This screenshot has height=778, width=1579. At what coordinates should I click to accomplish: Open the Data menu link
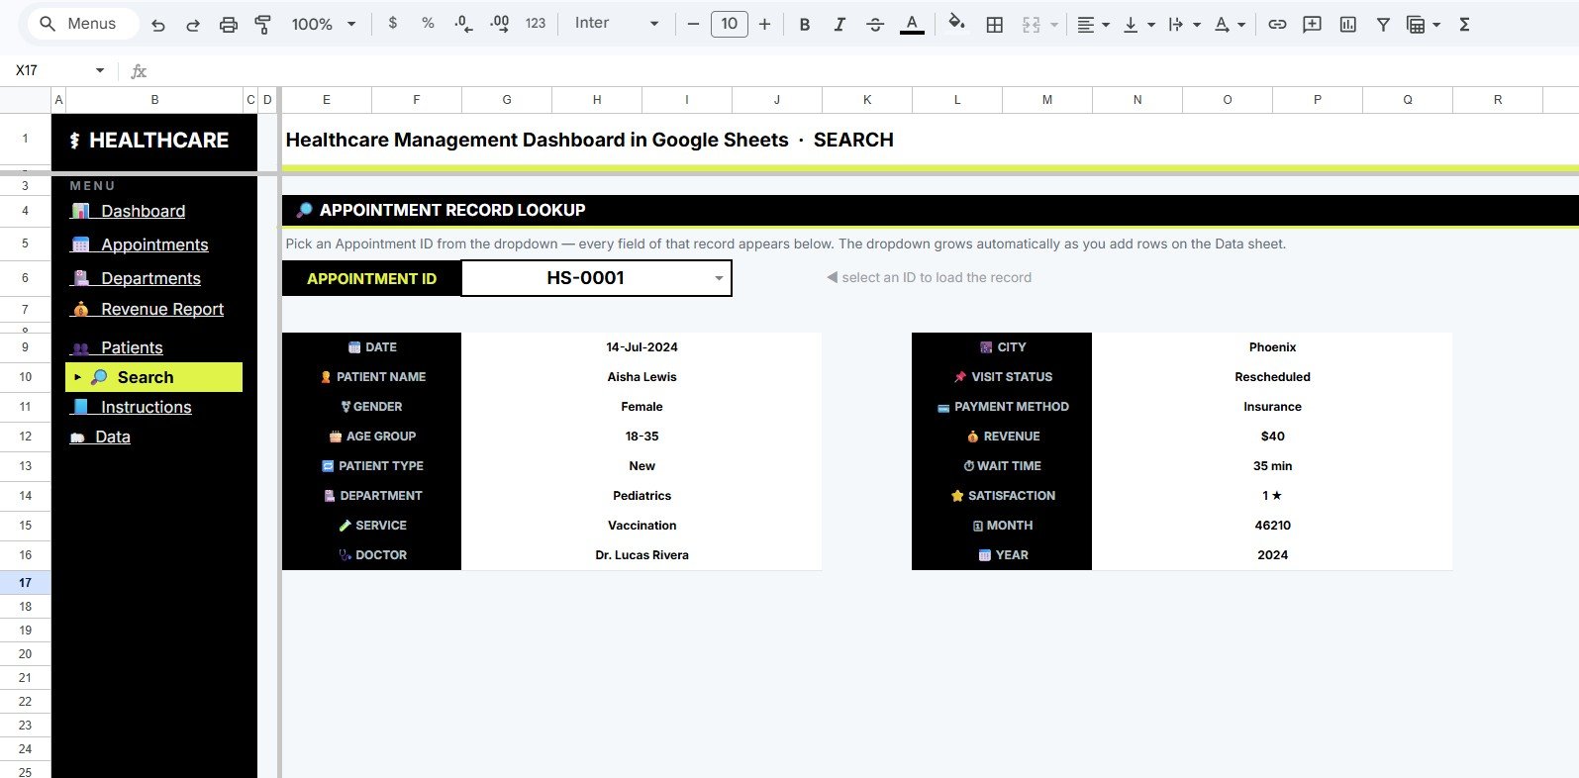pos(113,437)
